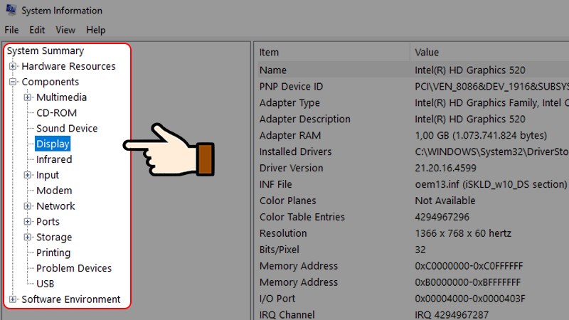Click the Color Table Entries row label

point(302,217)
